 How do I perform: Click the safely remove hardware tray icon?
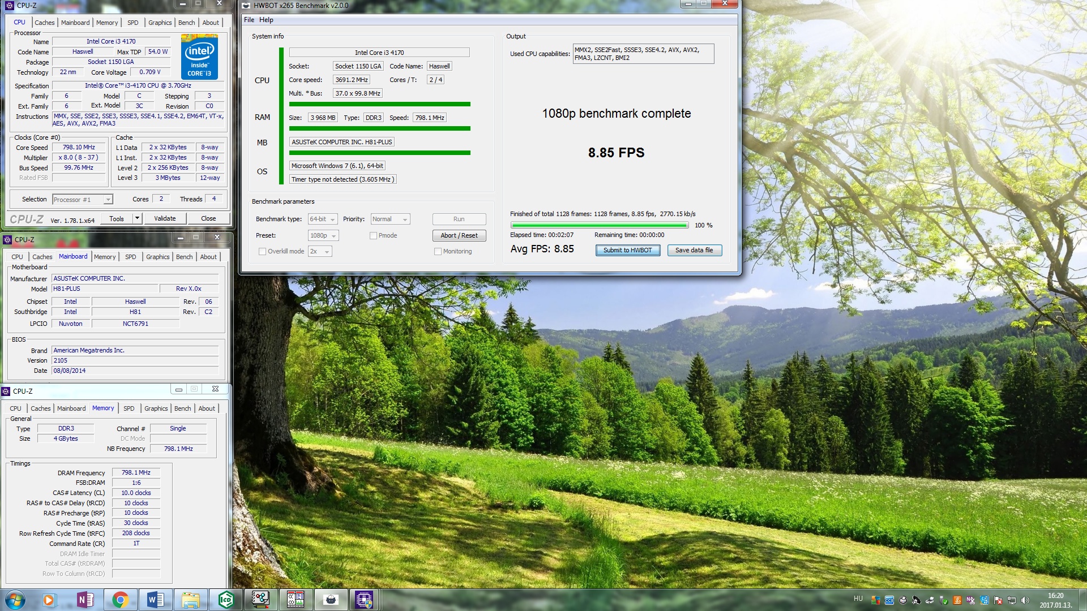click(x=944, y=600)
